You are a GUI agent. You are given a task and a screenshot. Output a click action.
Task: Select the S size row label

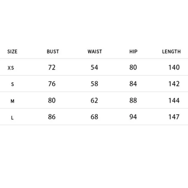13,84
